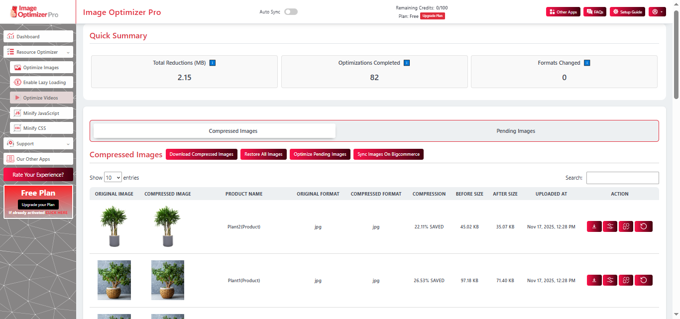The height and width of the screenshot is (319, 680).
Task: Open Our Other Apps in the sidebar
Action: coord(38,159)
